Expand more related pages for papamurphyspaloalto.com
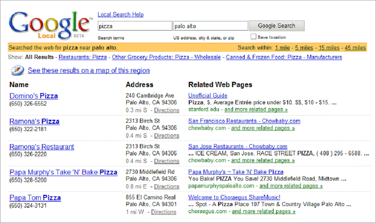Screen dimensions: 376x223 [291, 186]
